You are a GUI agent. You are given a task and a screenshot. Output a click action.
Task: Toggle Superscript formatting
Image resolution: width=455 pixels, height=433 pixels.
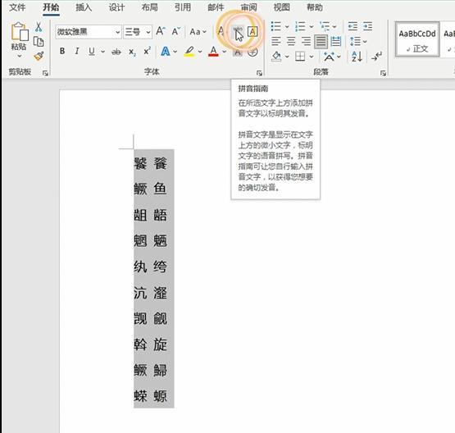[147, 52]
